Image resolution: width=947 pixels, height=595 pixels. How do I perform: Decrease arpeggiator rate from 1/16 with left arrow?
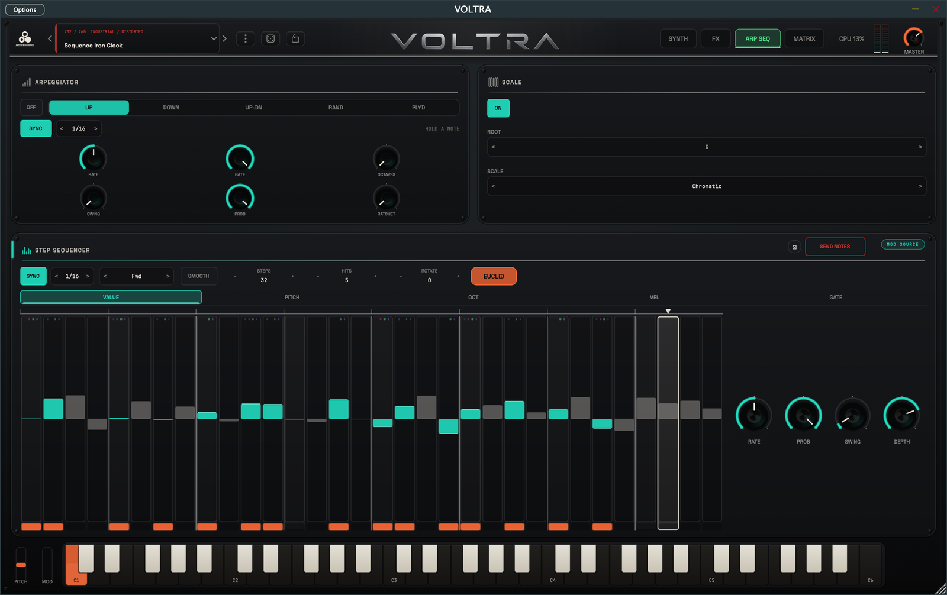(x=62, y=128)
